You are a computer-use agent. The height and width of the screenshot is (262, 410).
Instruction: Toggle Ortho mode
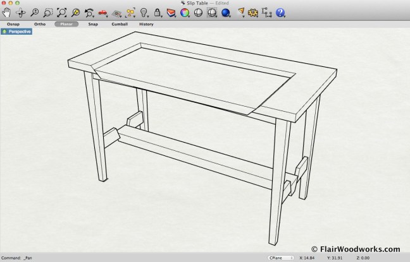[39, 24]
